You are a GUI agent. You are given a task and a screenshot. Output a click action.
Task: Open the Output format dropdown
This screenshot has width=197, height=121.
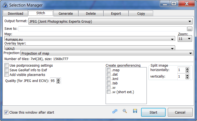tap(190, 22)
